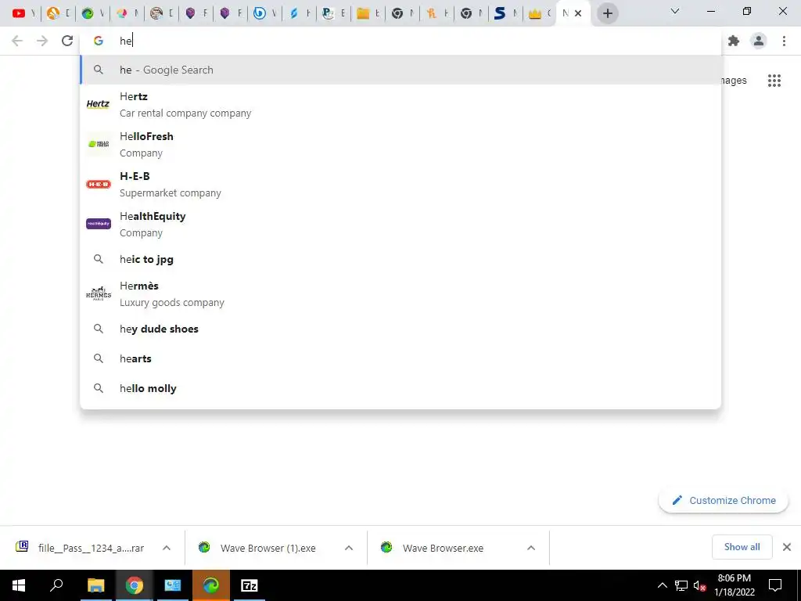Select the Hermès luxury goods suggestion
The image size is (801, 601).
coord(400,294)
